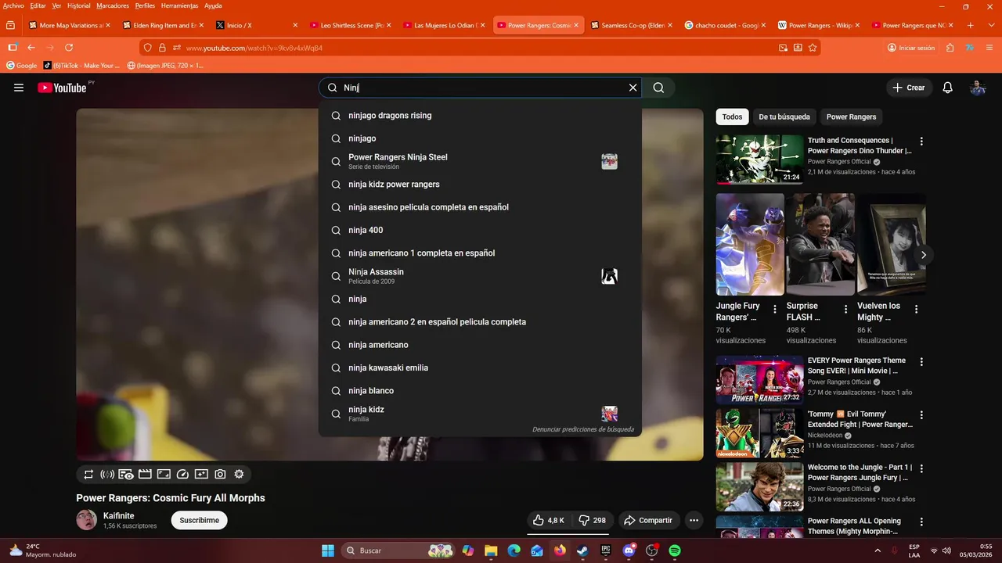Bookmark page with the star icon
The width and height of the screenshot is (1002, 563).
813,48
